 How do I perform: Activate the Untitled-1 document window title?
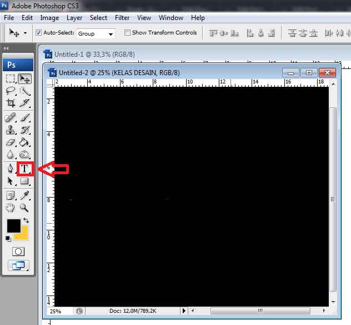94,55
